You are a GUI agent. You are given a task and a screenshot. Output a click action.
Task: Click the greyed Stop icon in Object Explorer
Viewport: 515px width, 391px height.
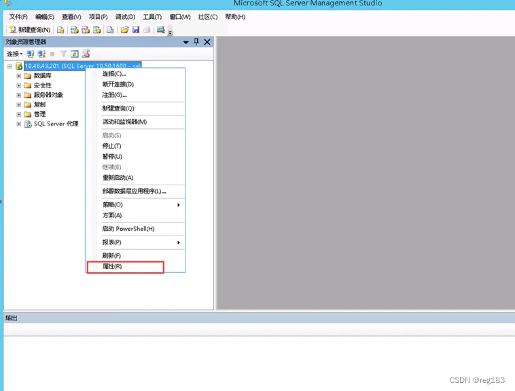[x=52, y=54]
